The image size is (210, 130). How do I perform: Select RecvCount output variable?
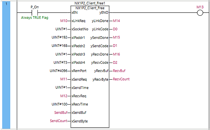[x=121, y=79]
